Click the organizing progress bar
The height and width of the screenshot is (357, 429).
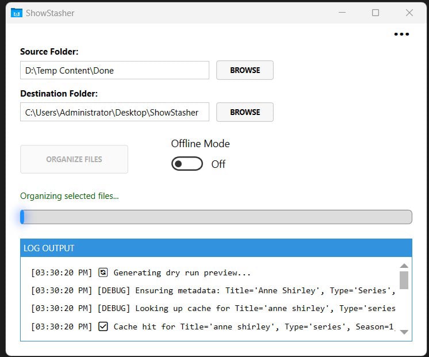pyautogui.click(x=216, y=217)
